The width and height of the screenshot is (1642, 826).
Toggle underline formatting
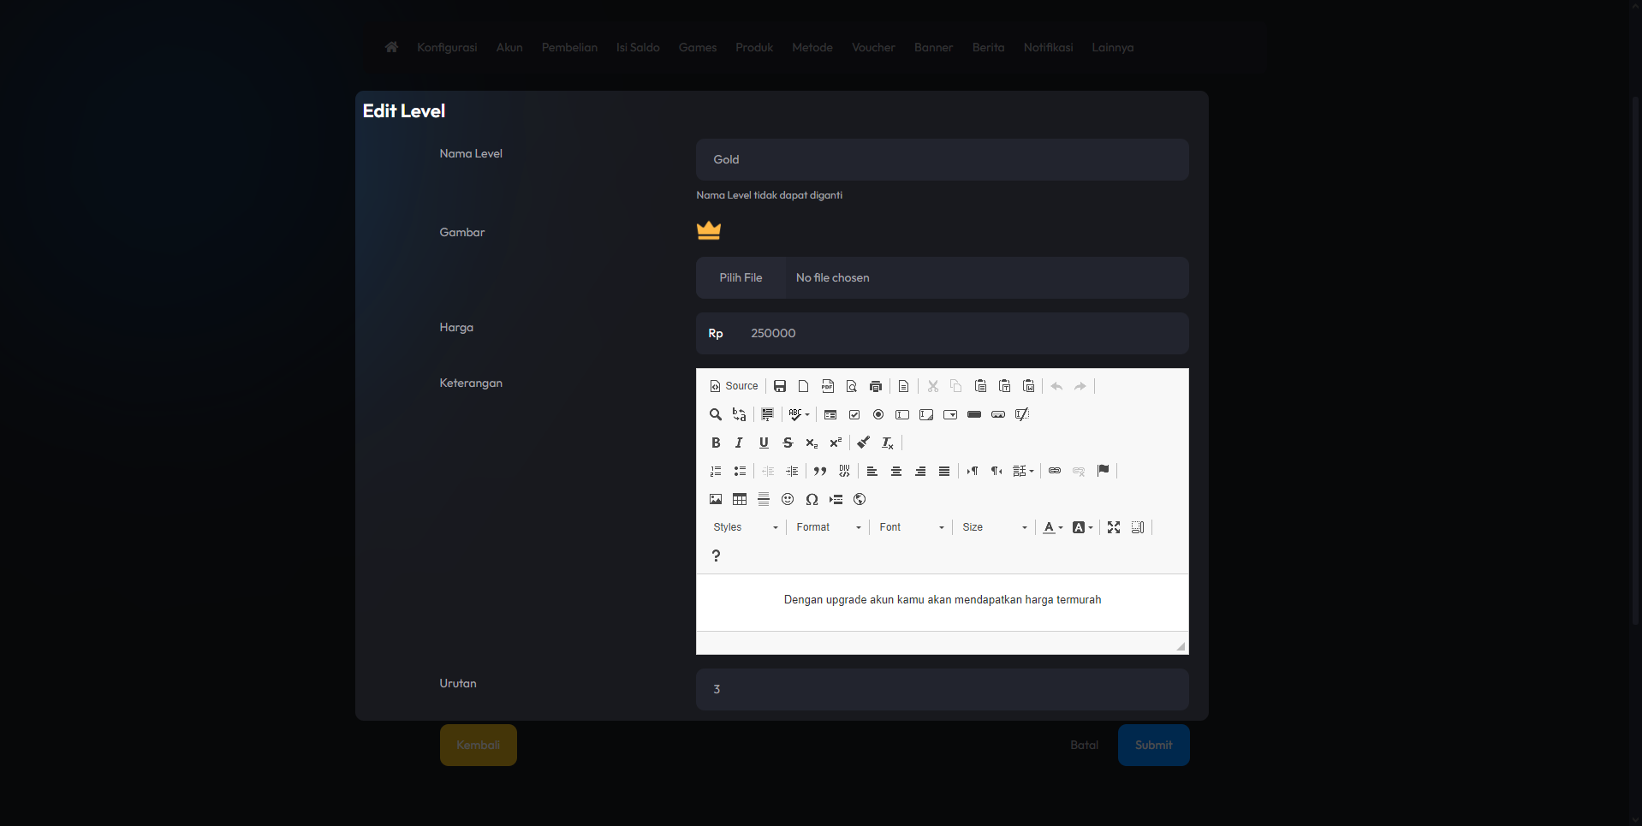tap(764, 443)
